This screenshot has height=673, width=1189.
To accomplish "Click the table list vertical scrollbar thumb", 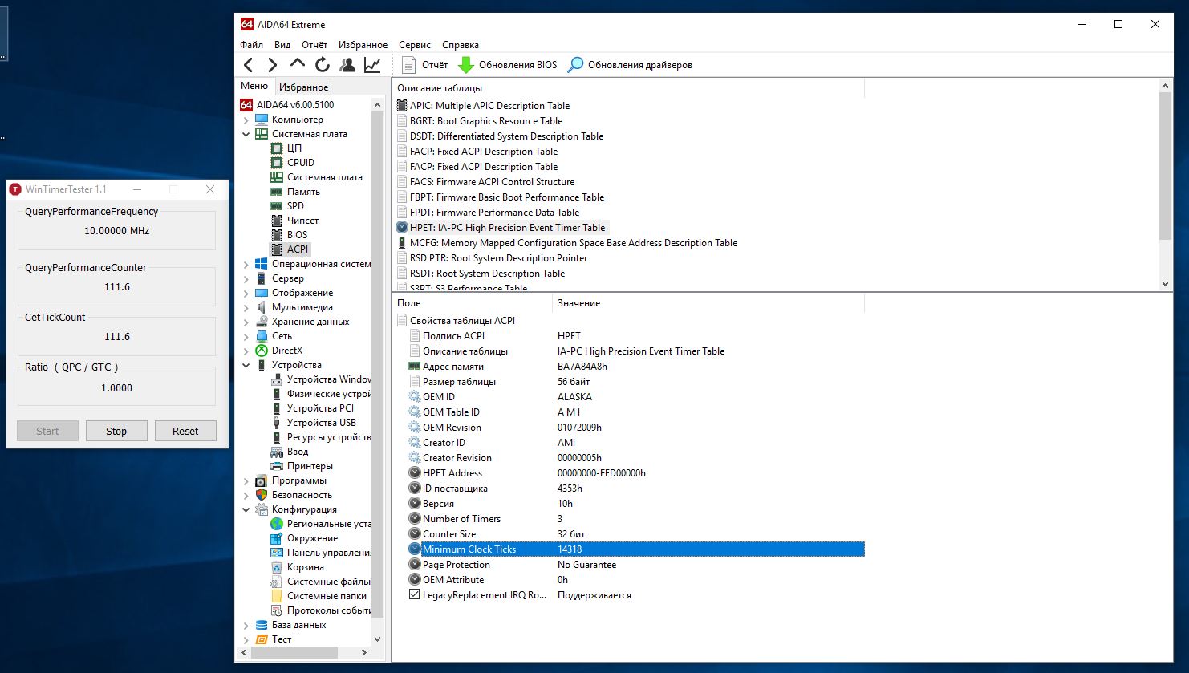I will point(1166,165).
